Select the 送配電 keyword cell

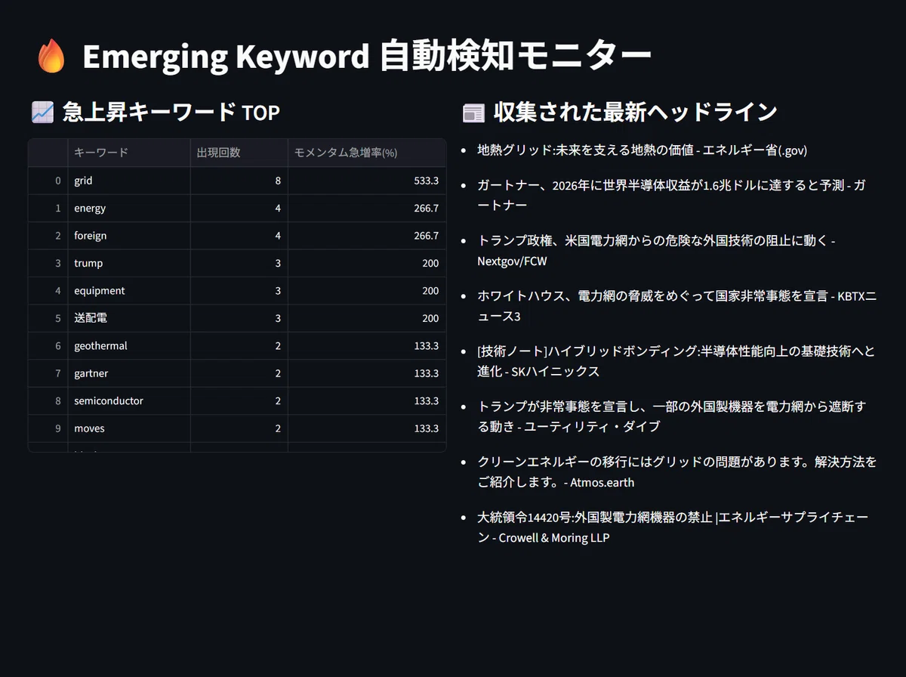pos(129,318)
